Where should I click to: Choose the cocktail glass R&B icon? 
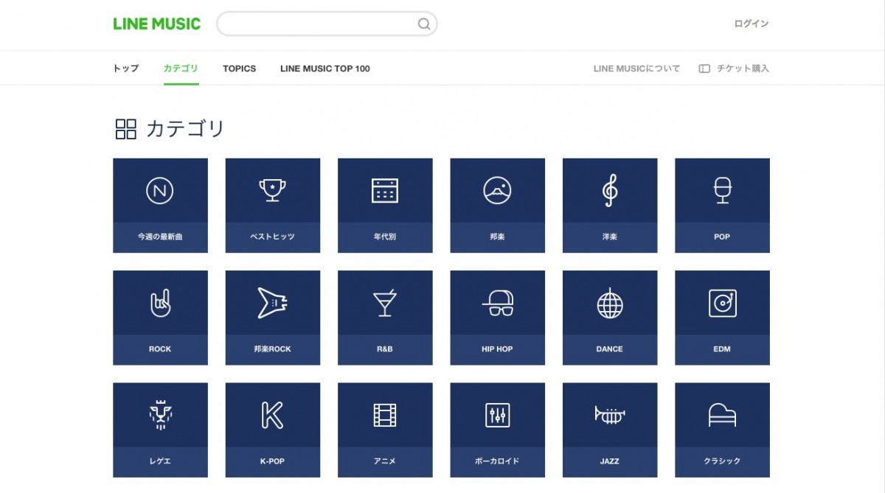tap(385, 303)
